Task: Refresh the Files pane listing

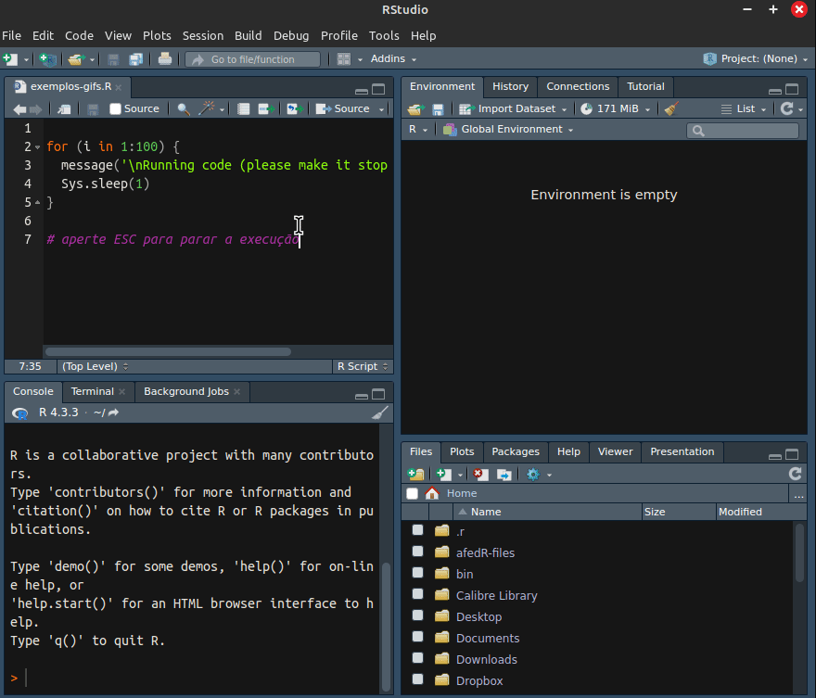Action: tap(795, 474)
